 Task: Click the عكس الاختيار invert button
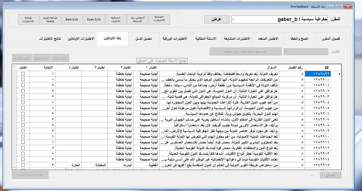coord(22,58)
